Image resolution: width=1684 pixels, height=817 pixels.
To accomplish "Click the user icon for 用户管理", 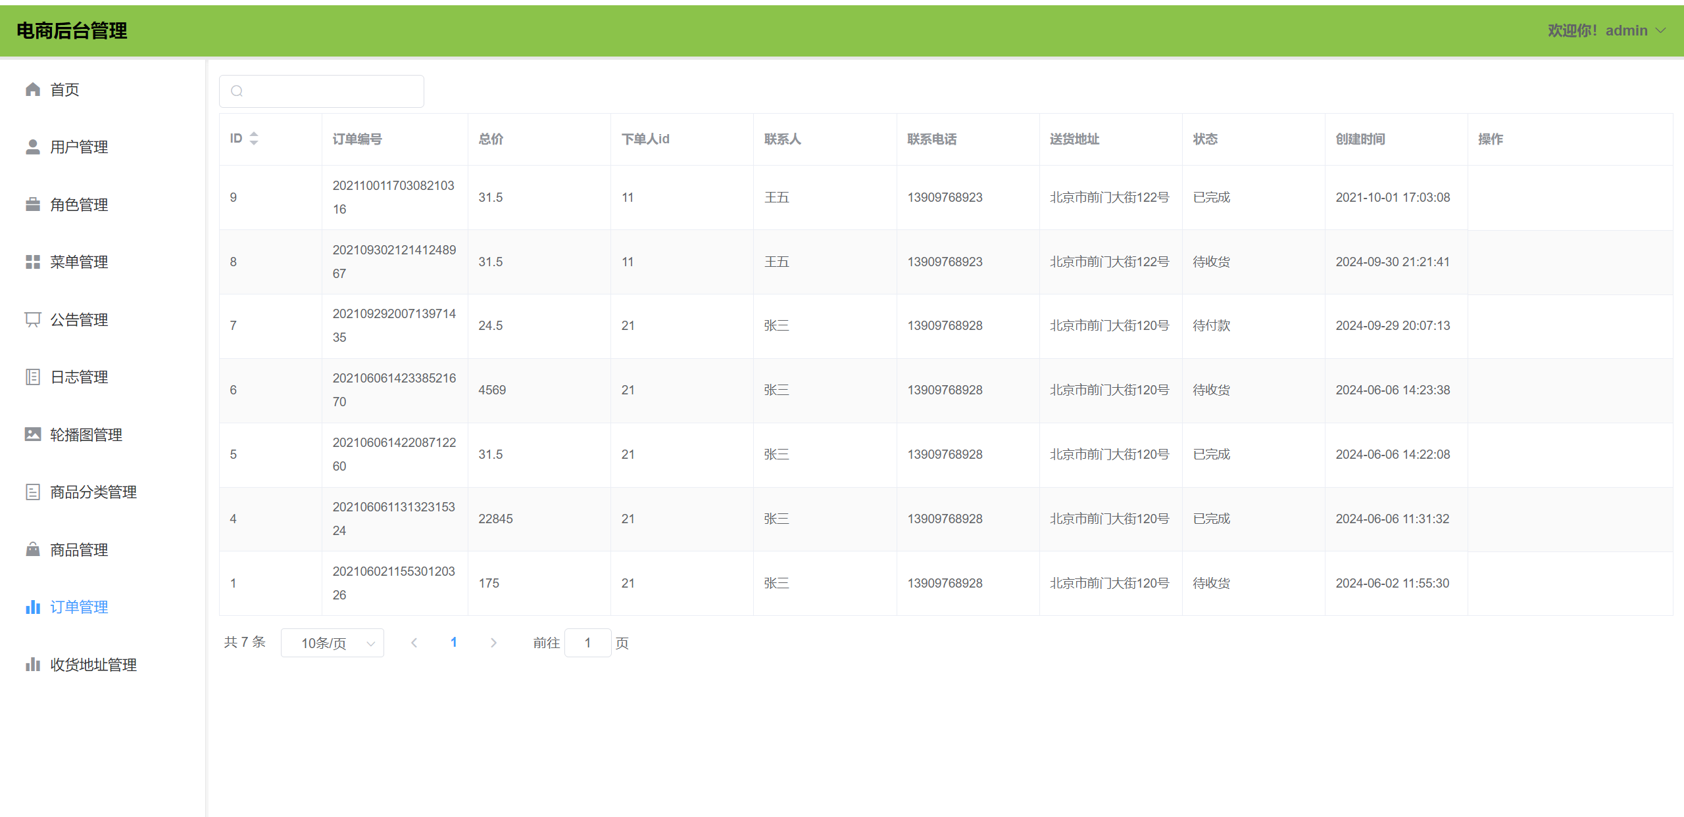I will pos(33,147).
